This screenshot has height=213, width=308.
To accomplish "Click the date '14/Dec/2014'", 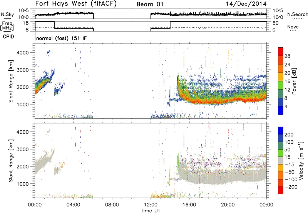I will (x=246, y=4).
